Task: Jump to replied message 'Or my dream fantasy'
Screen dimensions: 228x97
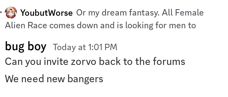Action: tap(140, 12)
